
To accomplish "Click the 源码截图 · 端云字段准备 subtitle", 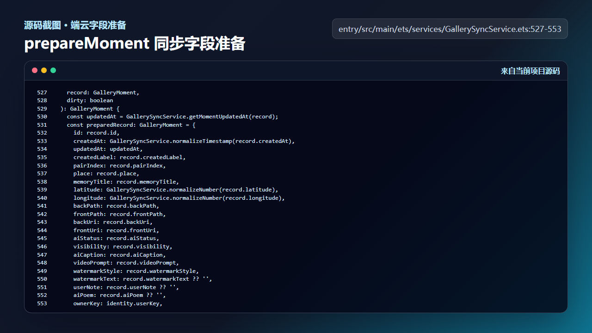I will pos(75,25).
